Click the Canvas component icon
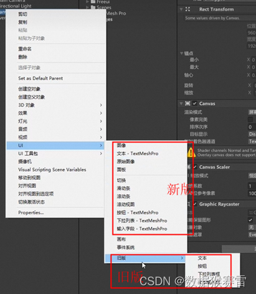This screenshot has width=256, height=294. click(x=187, y=103)
